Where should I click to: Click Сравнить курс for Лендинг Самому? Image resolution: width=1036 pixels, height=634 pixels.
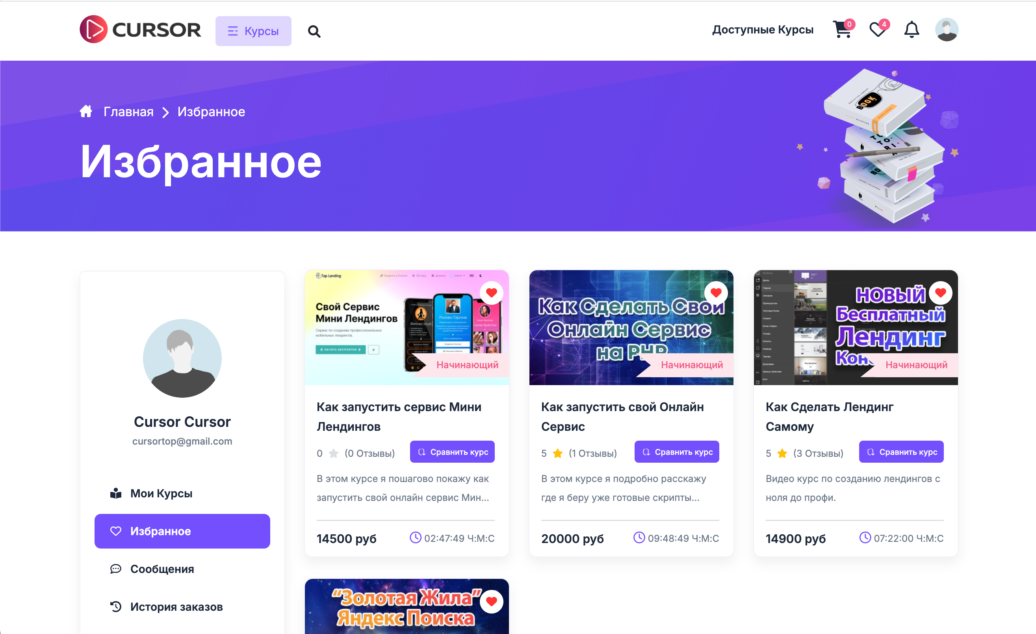(x=901, y=452)
